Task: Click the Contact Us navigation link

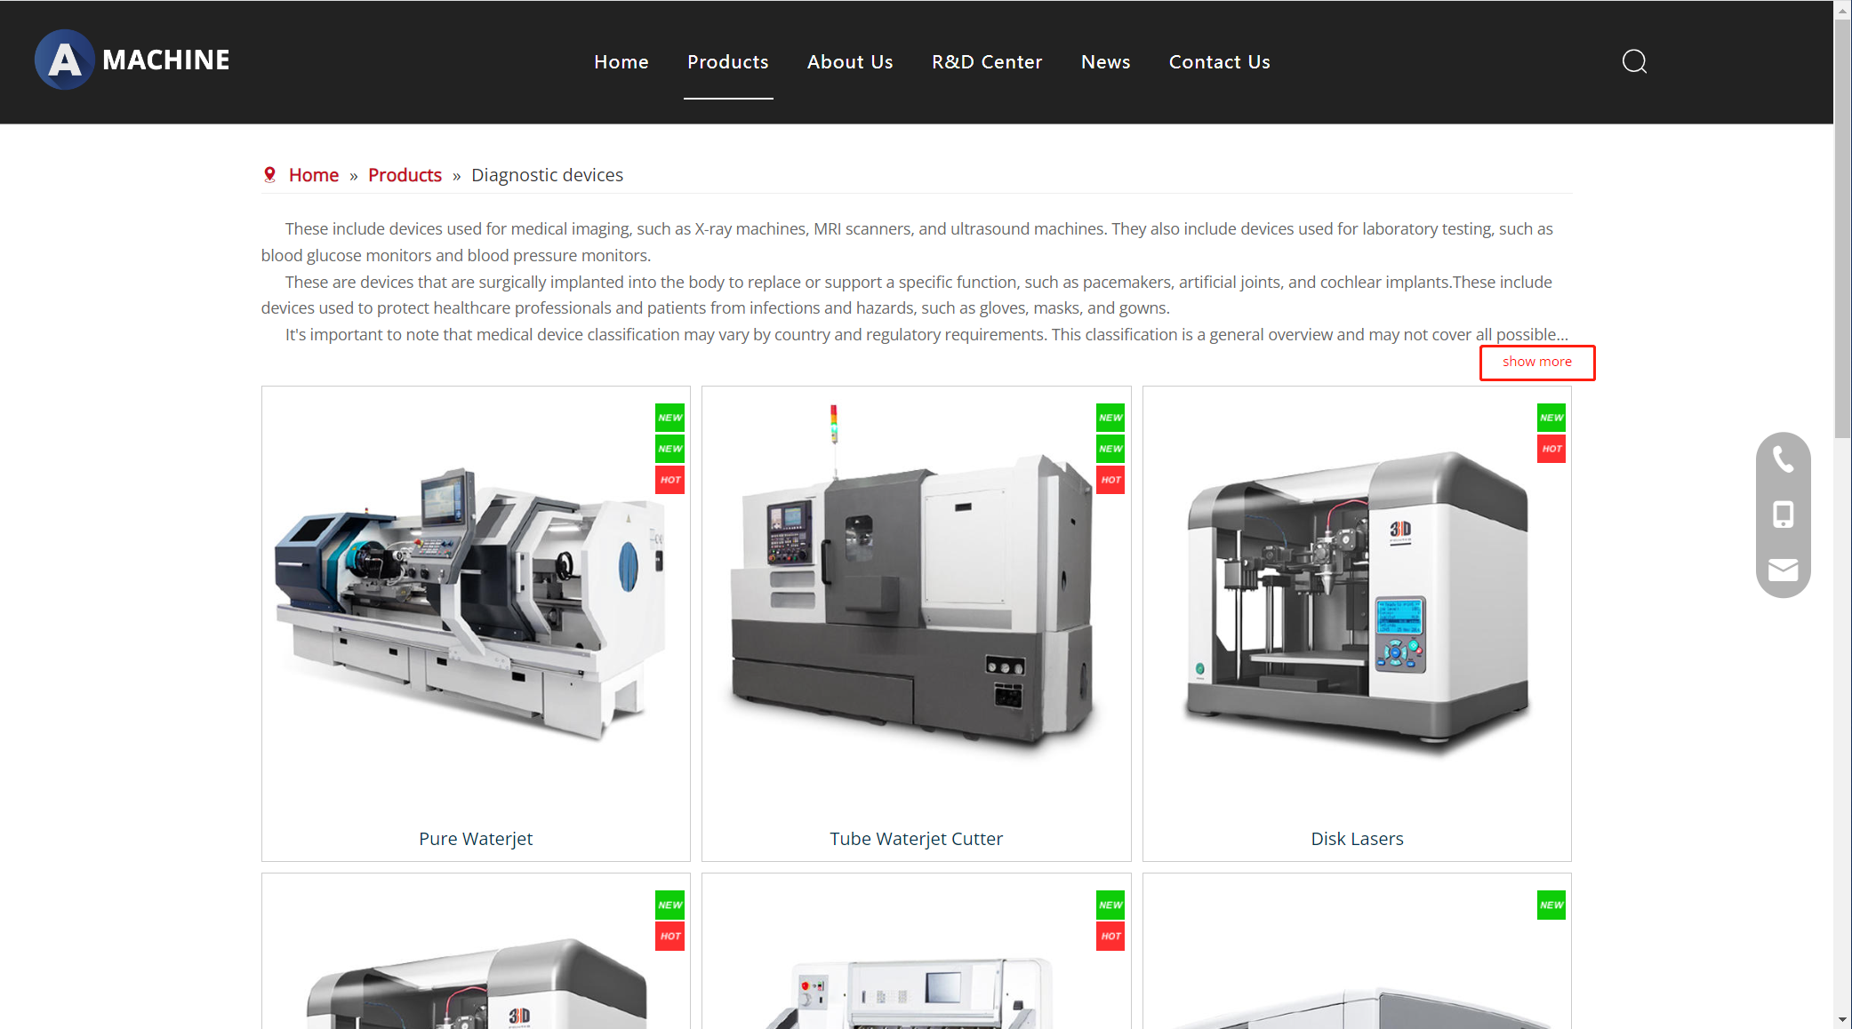Action: (1219, 62)
